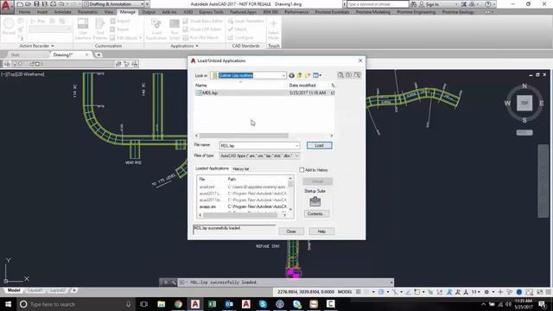553x311 pixels.
Task: Click the New drawing icon in quick access toolbar
Action: click(x=20, y=4)
